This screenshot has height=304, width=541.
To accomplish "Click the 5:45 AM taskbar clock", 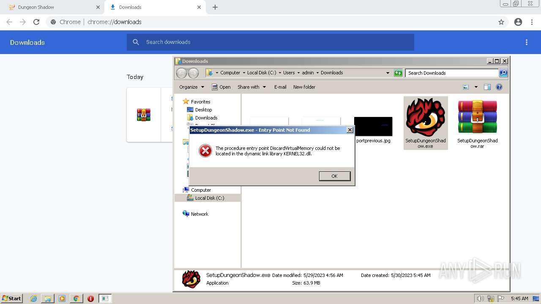I will point(519,299).
